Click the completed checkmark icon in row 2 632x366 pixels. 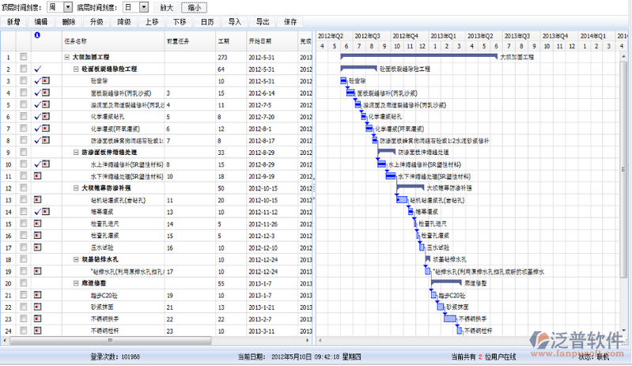[x=37, y=70]
